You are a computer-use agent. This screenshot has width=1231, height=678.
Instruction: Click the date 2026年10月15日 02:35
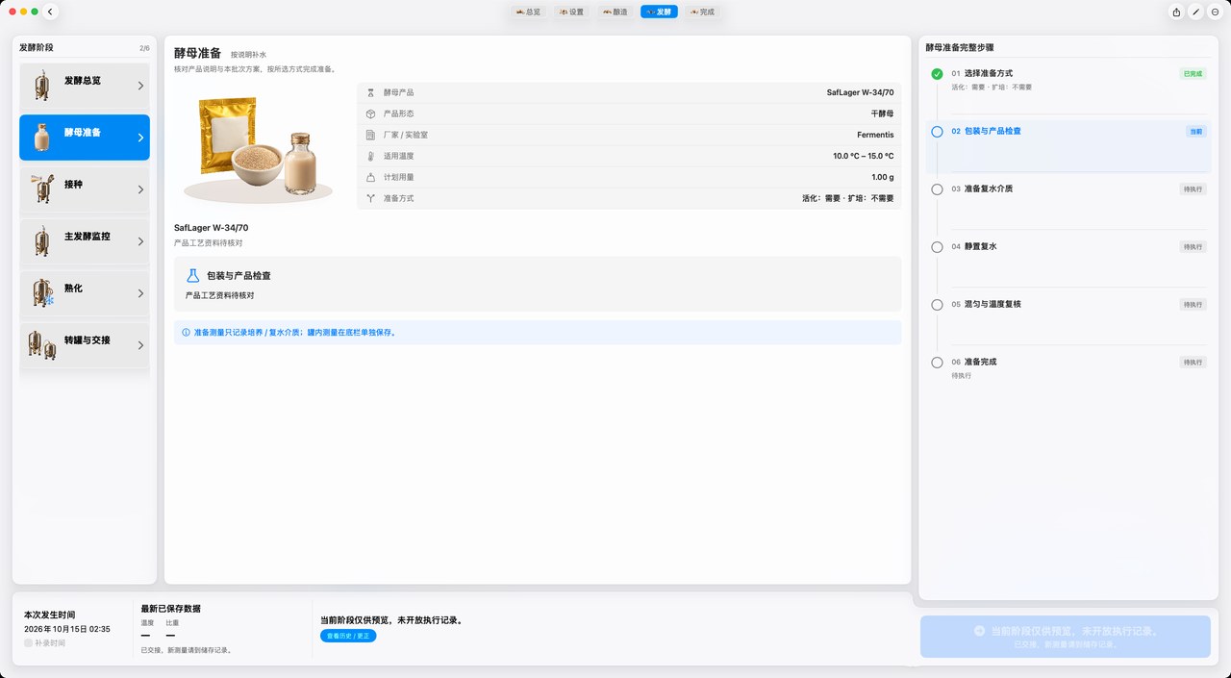[x=67, y=629]
